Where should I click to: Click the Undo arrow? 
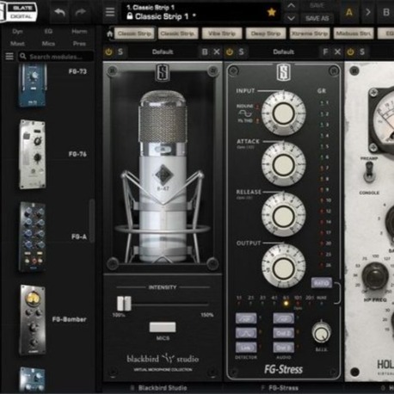pyautogui.click(x=59, y=12)
